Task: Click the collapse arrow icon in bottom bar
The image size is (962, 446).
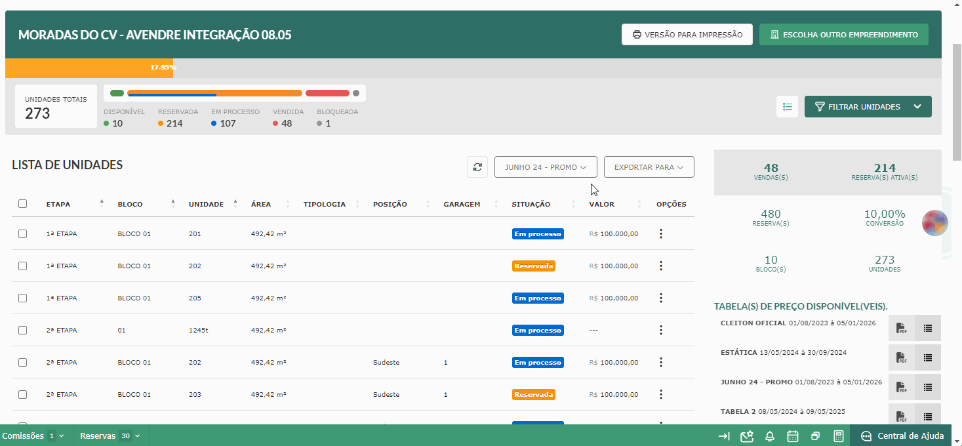Action: [x=724, y=436]
